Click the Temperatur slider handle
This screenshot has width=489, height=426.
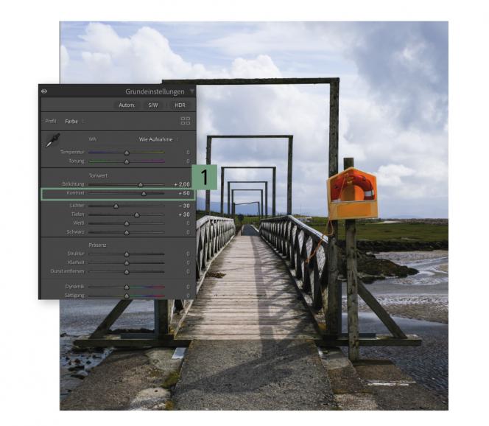pos(127,152)
